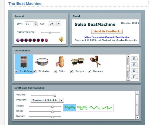Image resolution: width=149 pixels, height=125 pixels.
Task: Choose the square waveform icon
Action: [x=82, y=107]
